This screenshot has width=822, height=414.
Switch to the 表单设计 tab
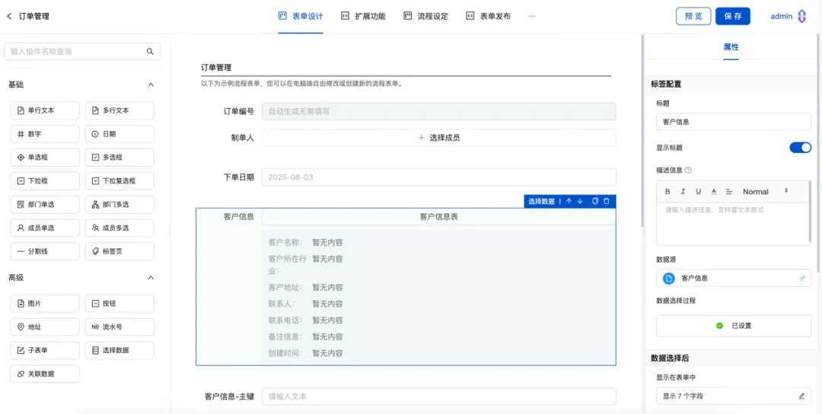tap(301, 16)
